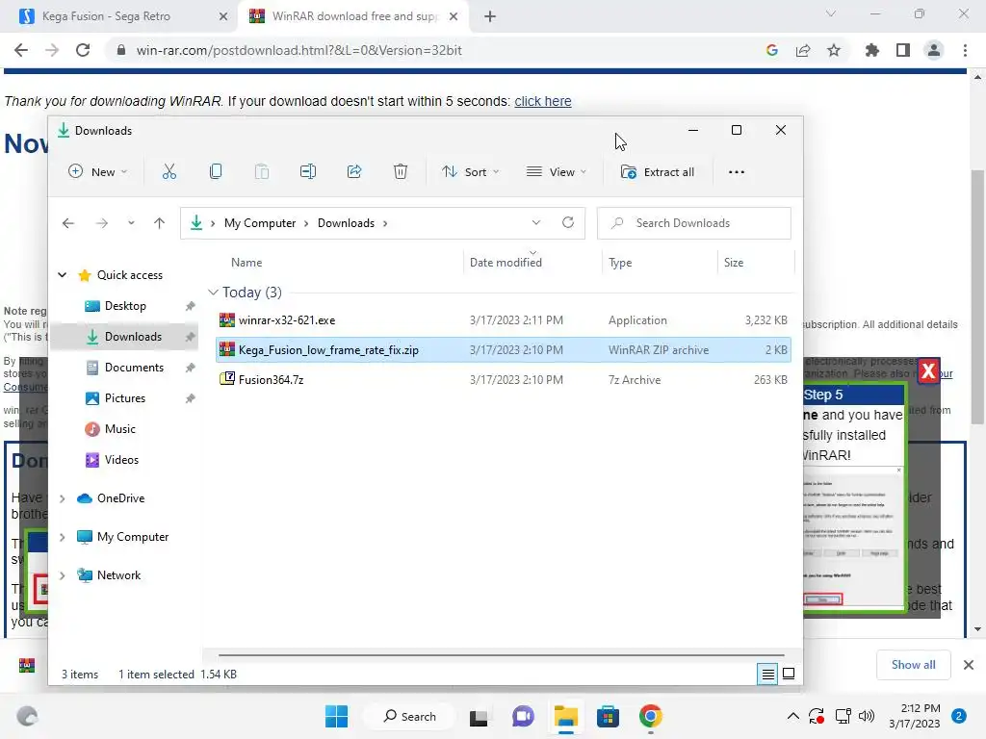The height and width of the screenshot is (739, 986).
Task: Select Pictures in navigation pane
Action: point(124,398)
